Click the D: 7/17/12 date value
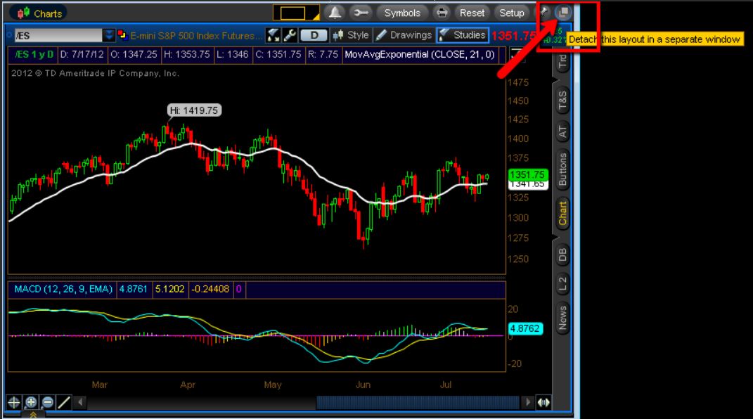 (x=82, y=55)
